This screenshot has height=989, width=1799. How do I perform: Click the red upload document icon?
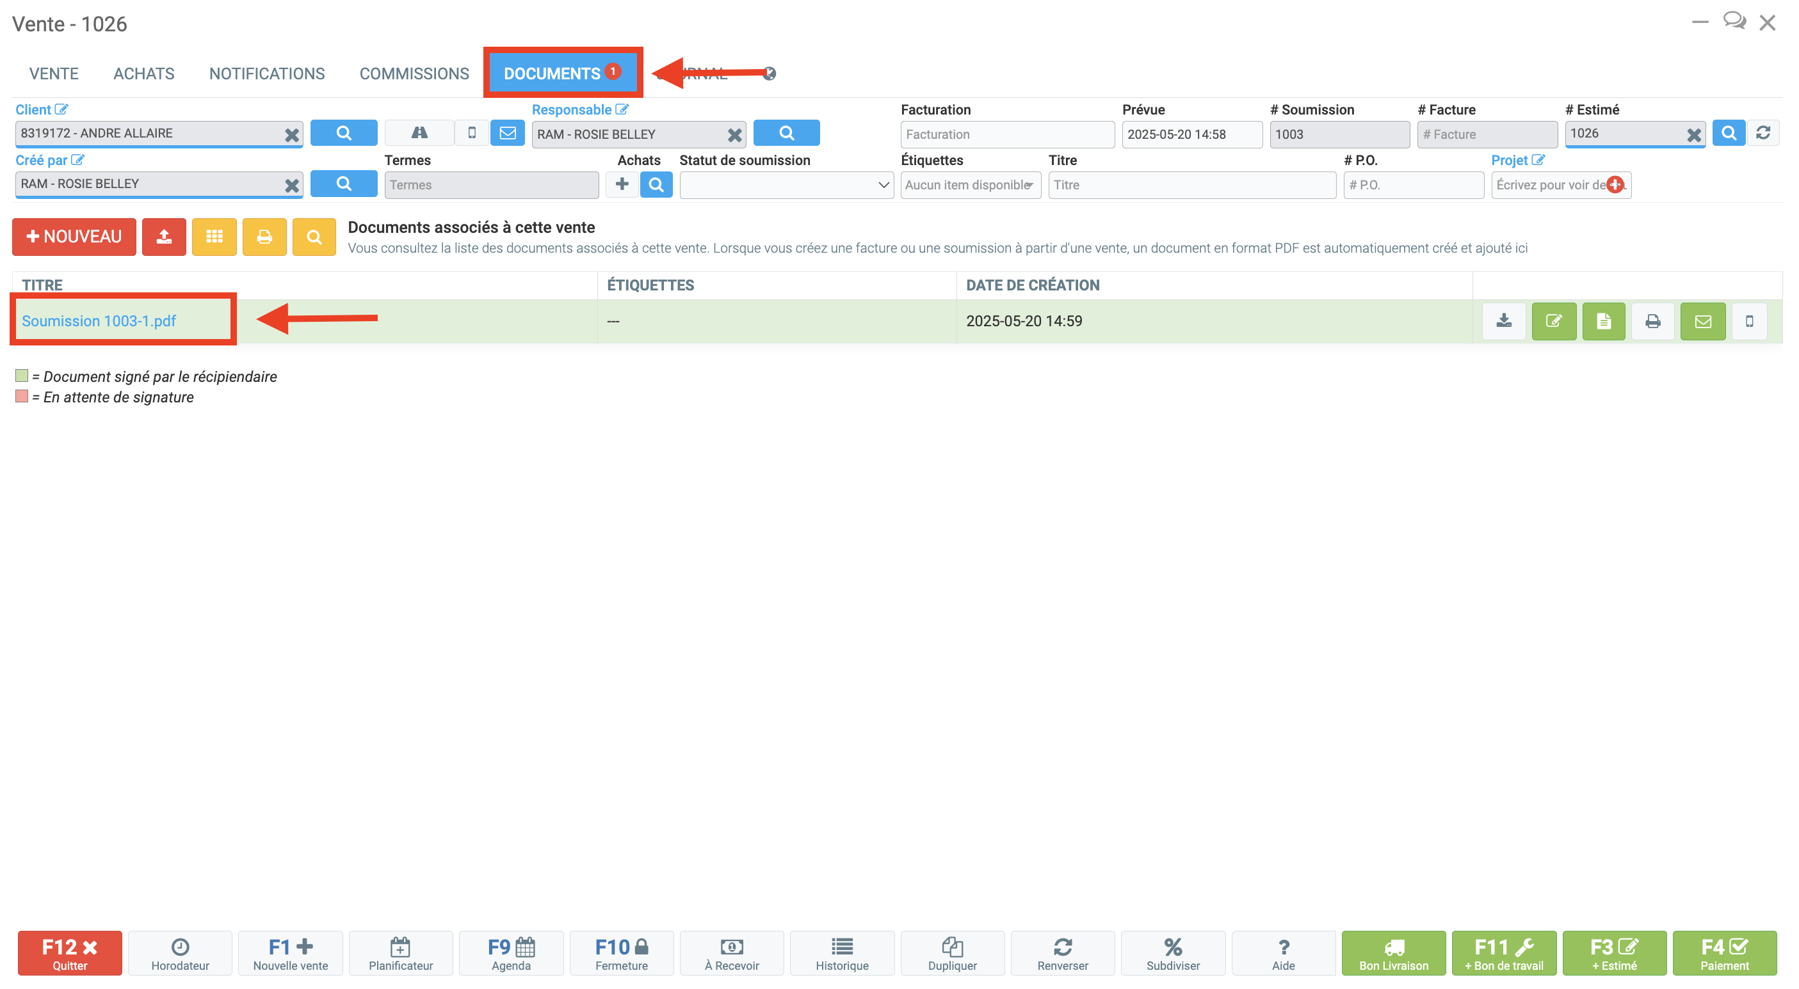pos(163,237)
